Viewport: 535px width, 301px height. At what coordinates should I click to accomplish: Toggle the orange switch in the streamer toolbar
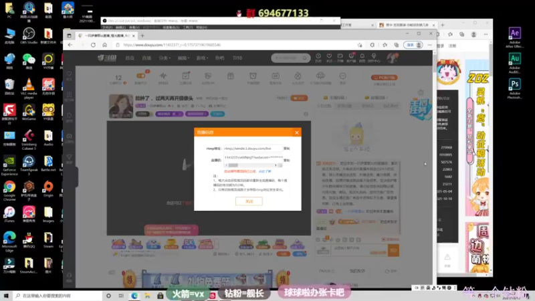(x=140, y=76)
